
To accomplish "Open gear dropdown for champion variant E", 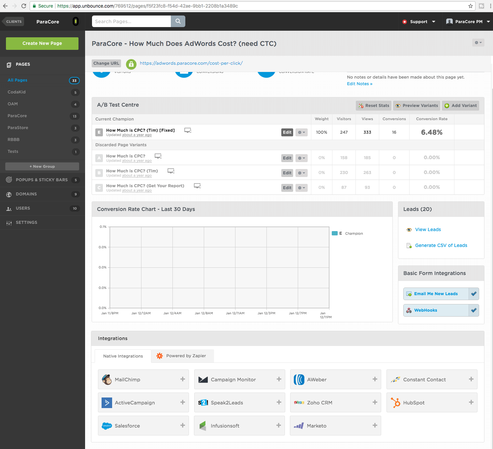I will (x=301, y=132).
